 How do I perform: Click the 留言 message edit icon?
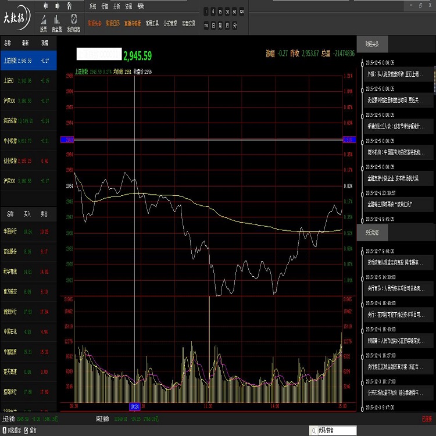pos(26,430)
